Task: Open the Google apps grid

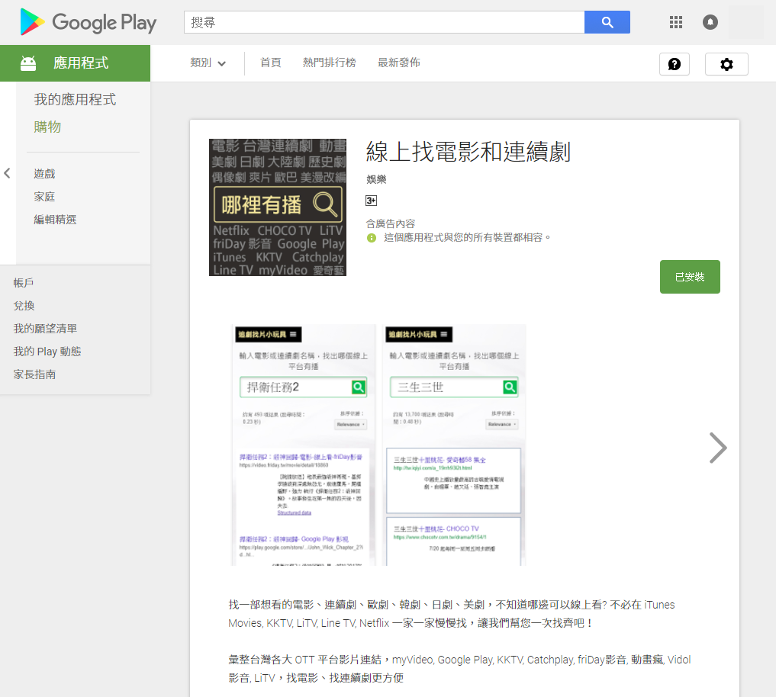Action: [x=675, y=22]
